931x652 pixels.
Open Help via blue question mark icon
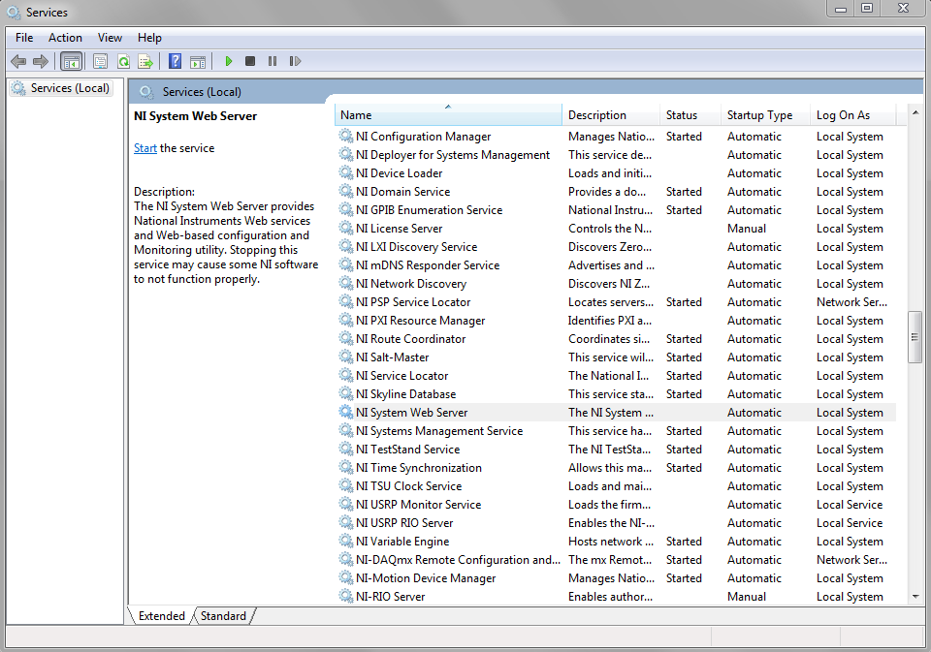pyautogui.click(x=176, y=61)
